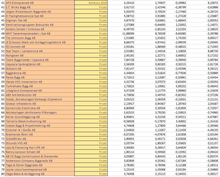
Task: Select row header 41
Action: click(3, 3)
